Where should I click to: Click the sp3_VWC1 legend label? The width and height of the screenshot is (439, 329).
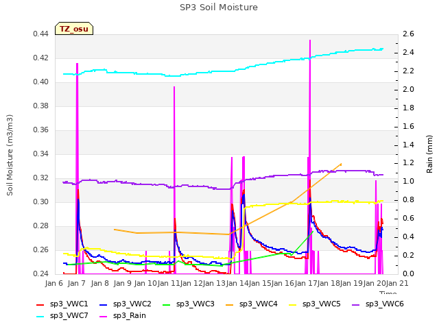pyautogui.click(x=69, y=304)
